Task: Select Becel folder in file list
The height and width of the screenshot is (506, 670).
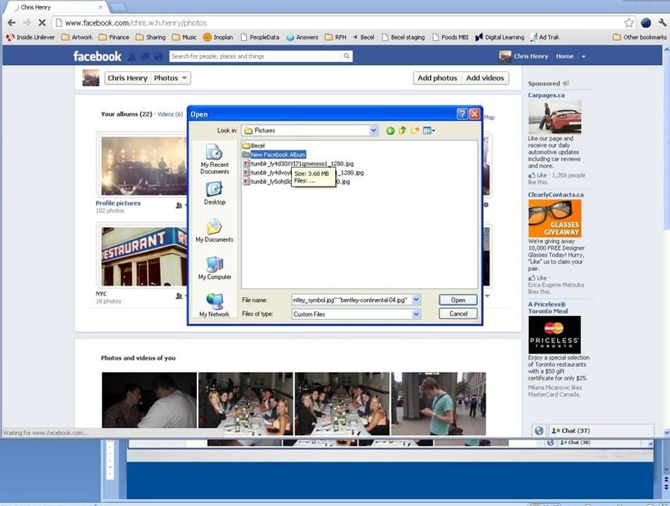Action: pos(254,146)
